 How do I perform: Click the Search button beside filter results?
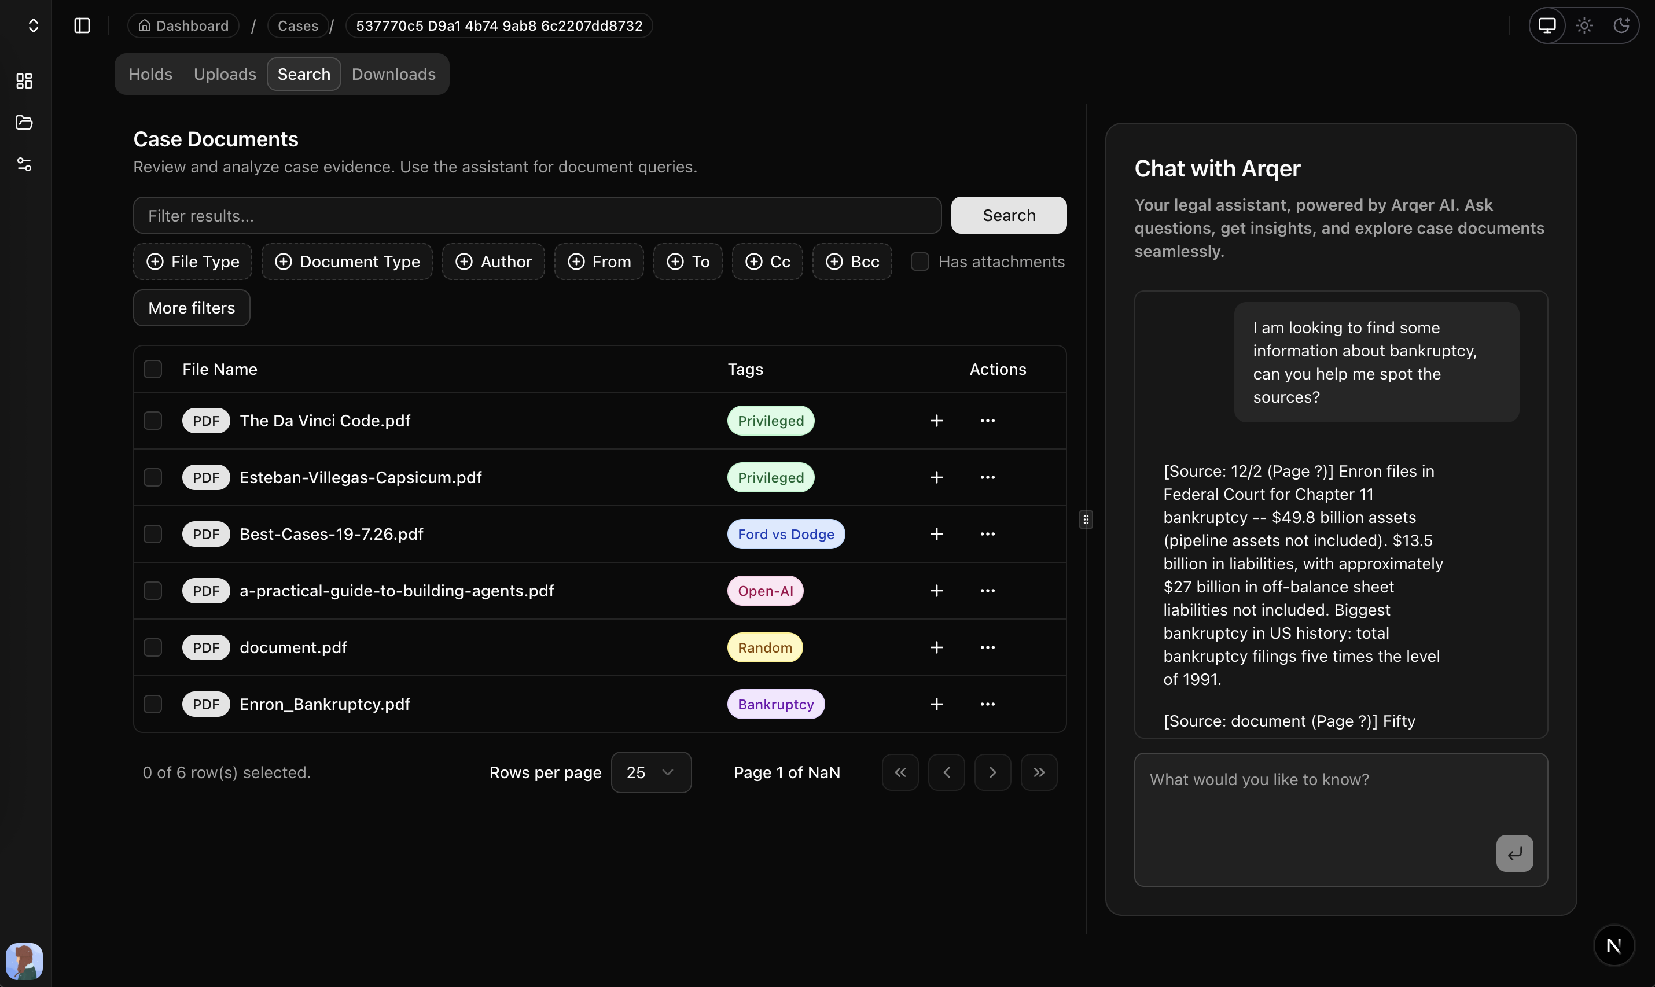point(1009,215)
